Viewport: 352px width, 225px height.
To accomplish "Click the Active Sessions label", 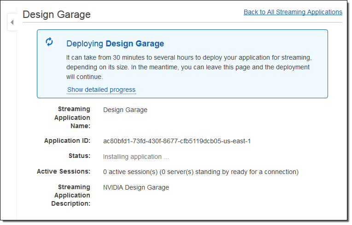I will tap(64, 172).
